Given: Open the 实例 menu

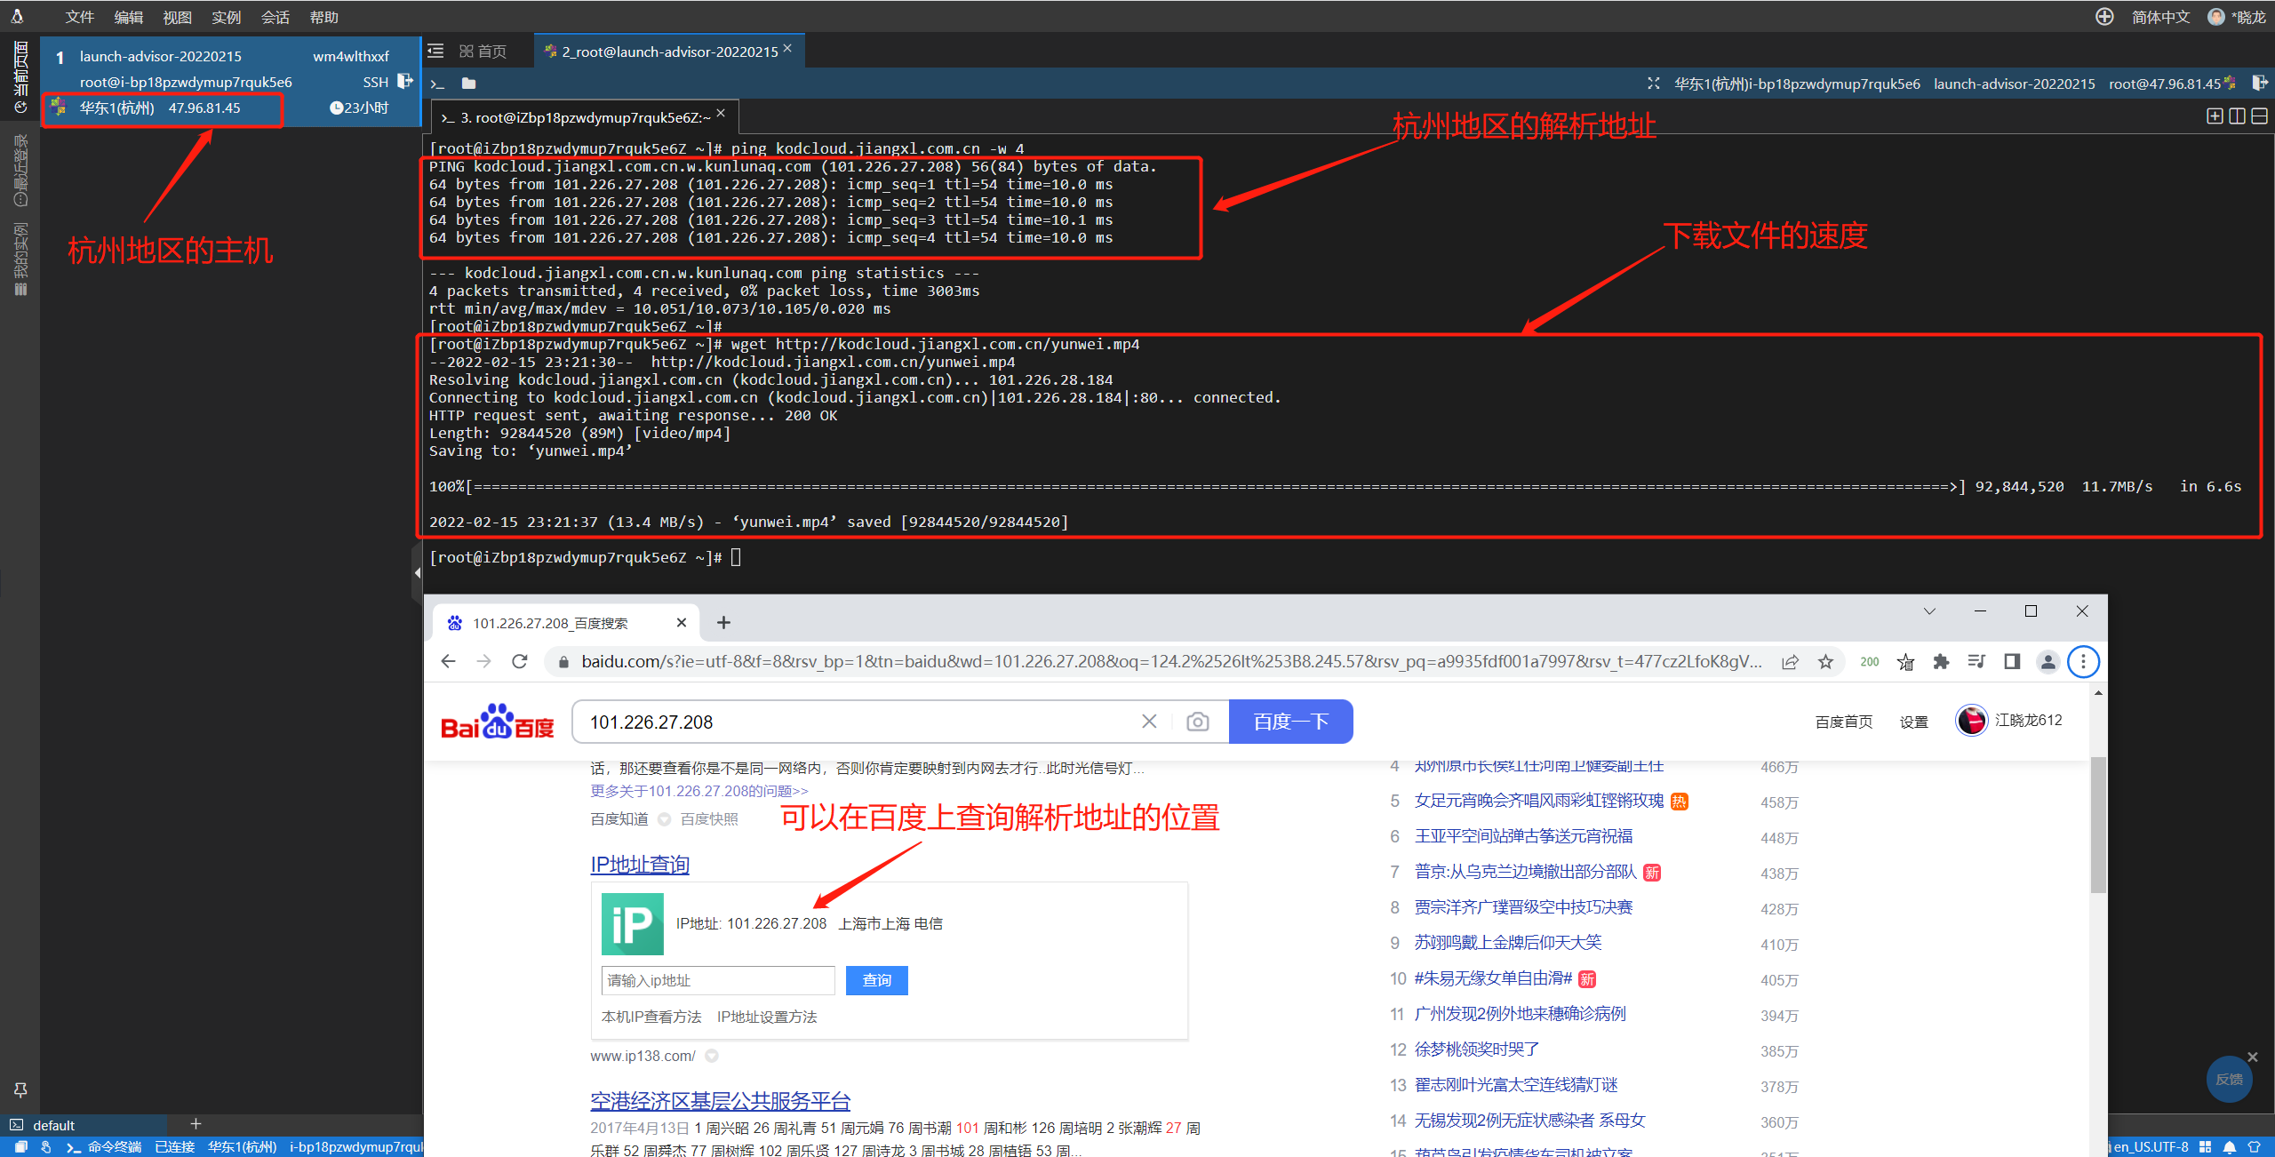Looking at the screenshot, I should (227, 17).
